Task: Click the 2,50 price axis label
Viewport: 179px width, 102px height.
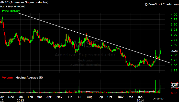Action: pos(174,45)
